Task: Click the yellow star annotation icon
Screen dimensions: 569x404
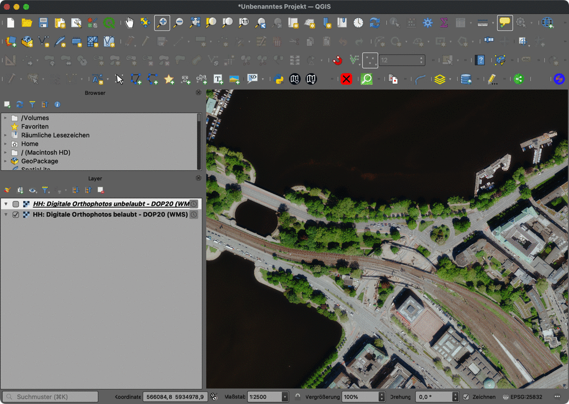Action: (169, 79)
